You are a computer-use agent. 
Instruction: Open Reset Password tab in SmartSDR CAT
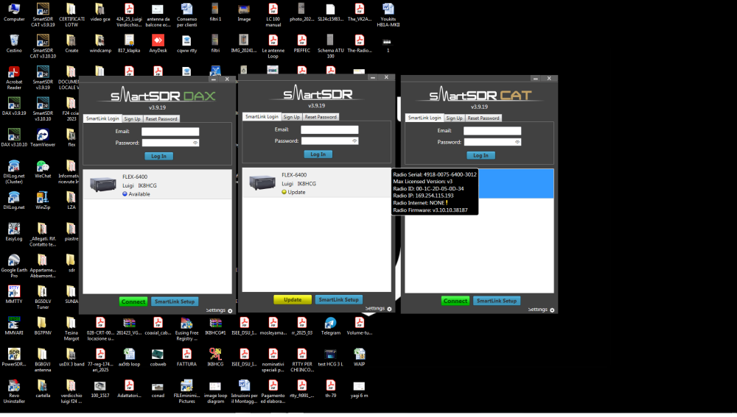pos(483,118)
